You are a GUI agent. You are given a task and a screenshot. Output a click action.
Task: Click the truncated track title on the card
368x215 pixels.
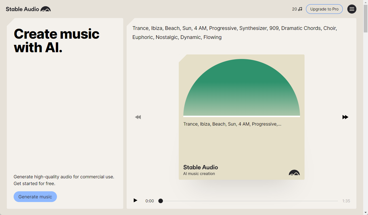tap(232, 124)
